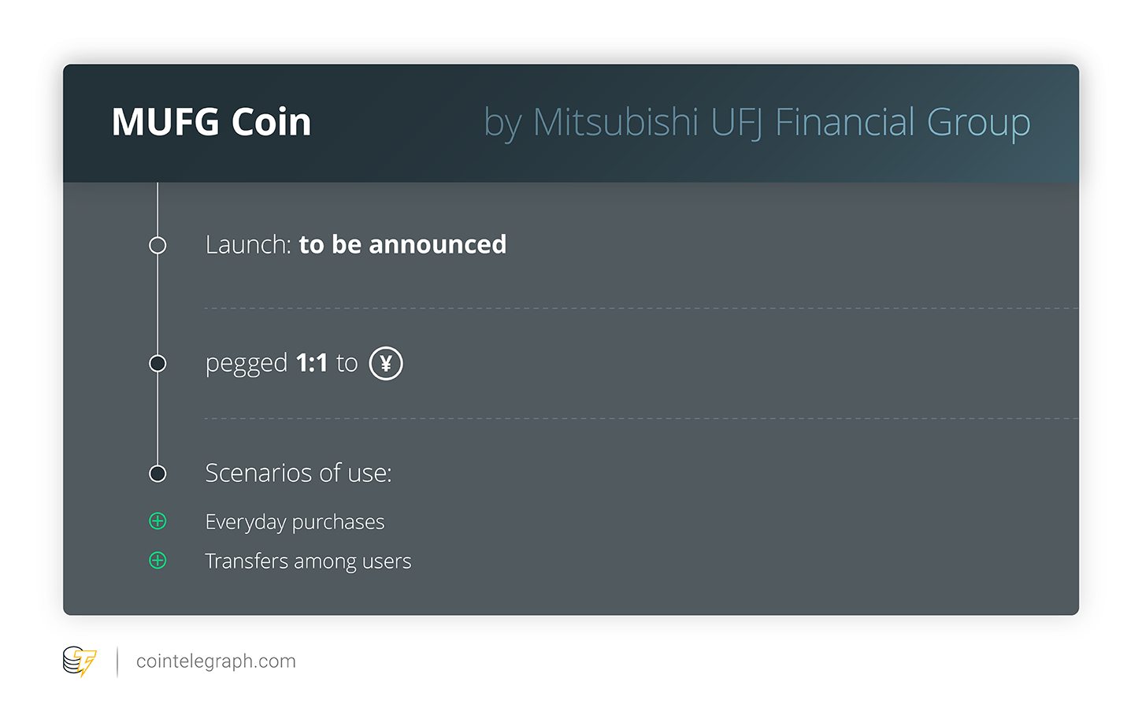Click the yen currency symbol icon
1142x726 pixels.
click(386, 364)
